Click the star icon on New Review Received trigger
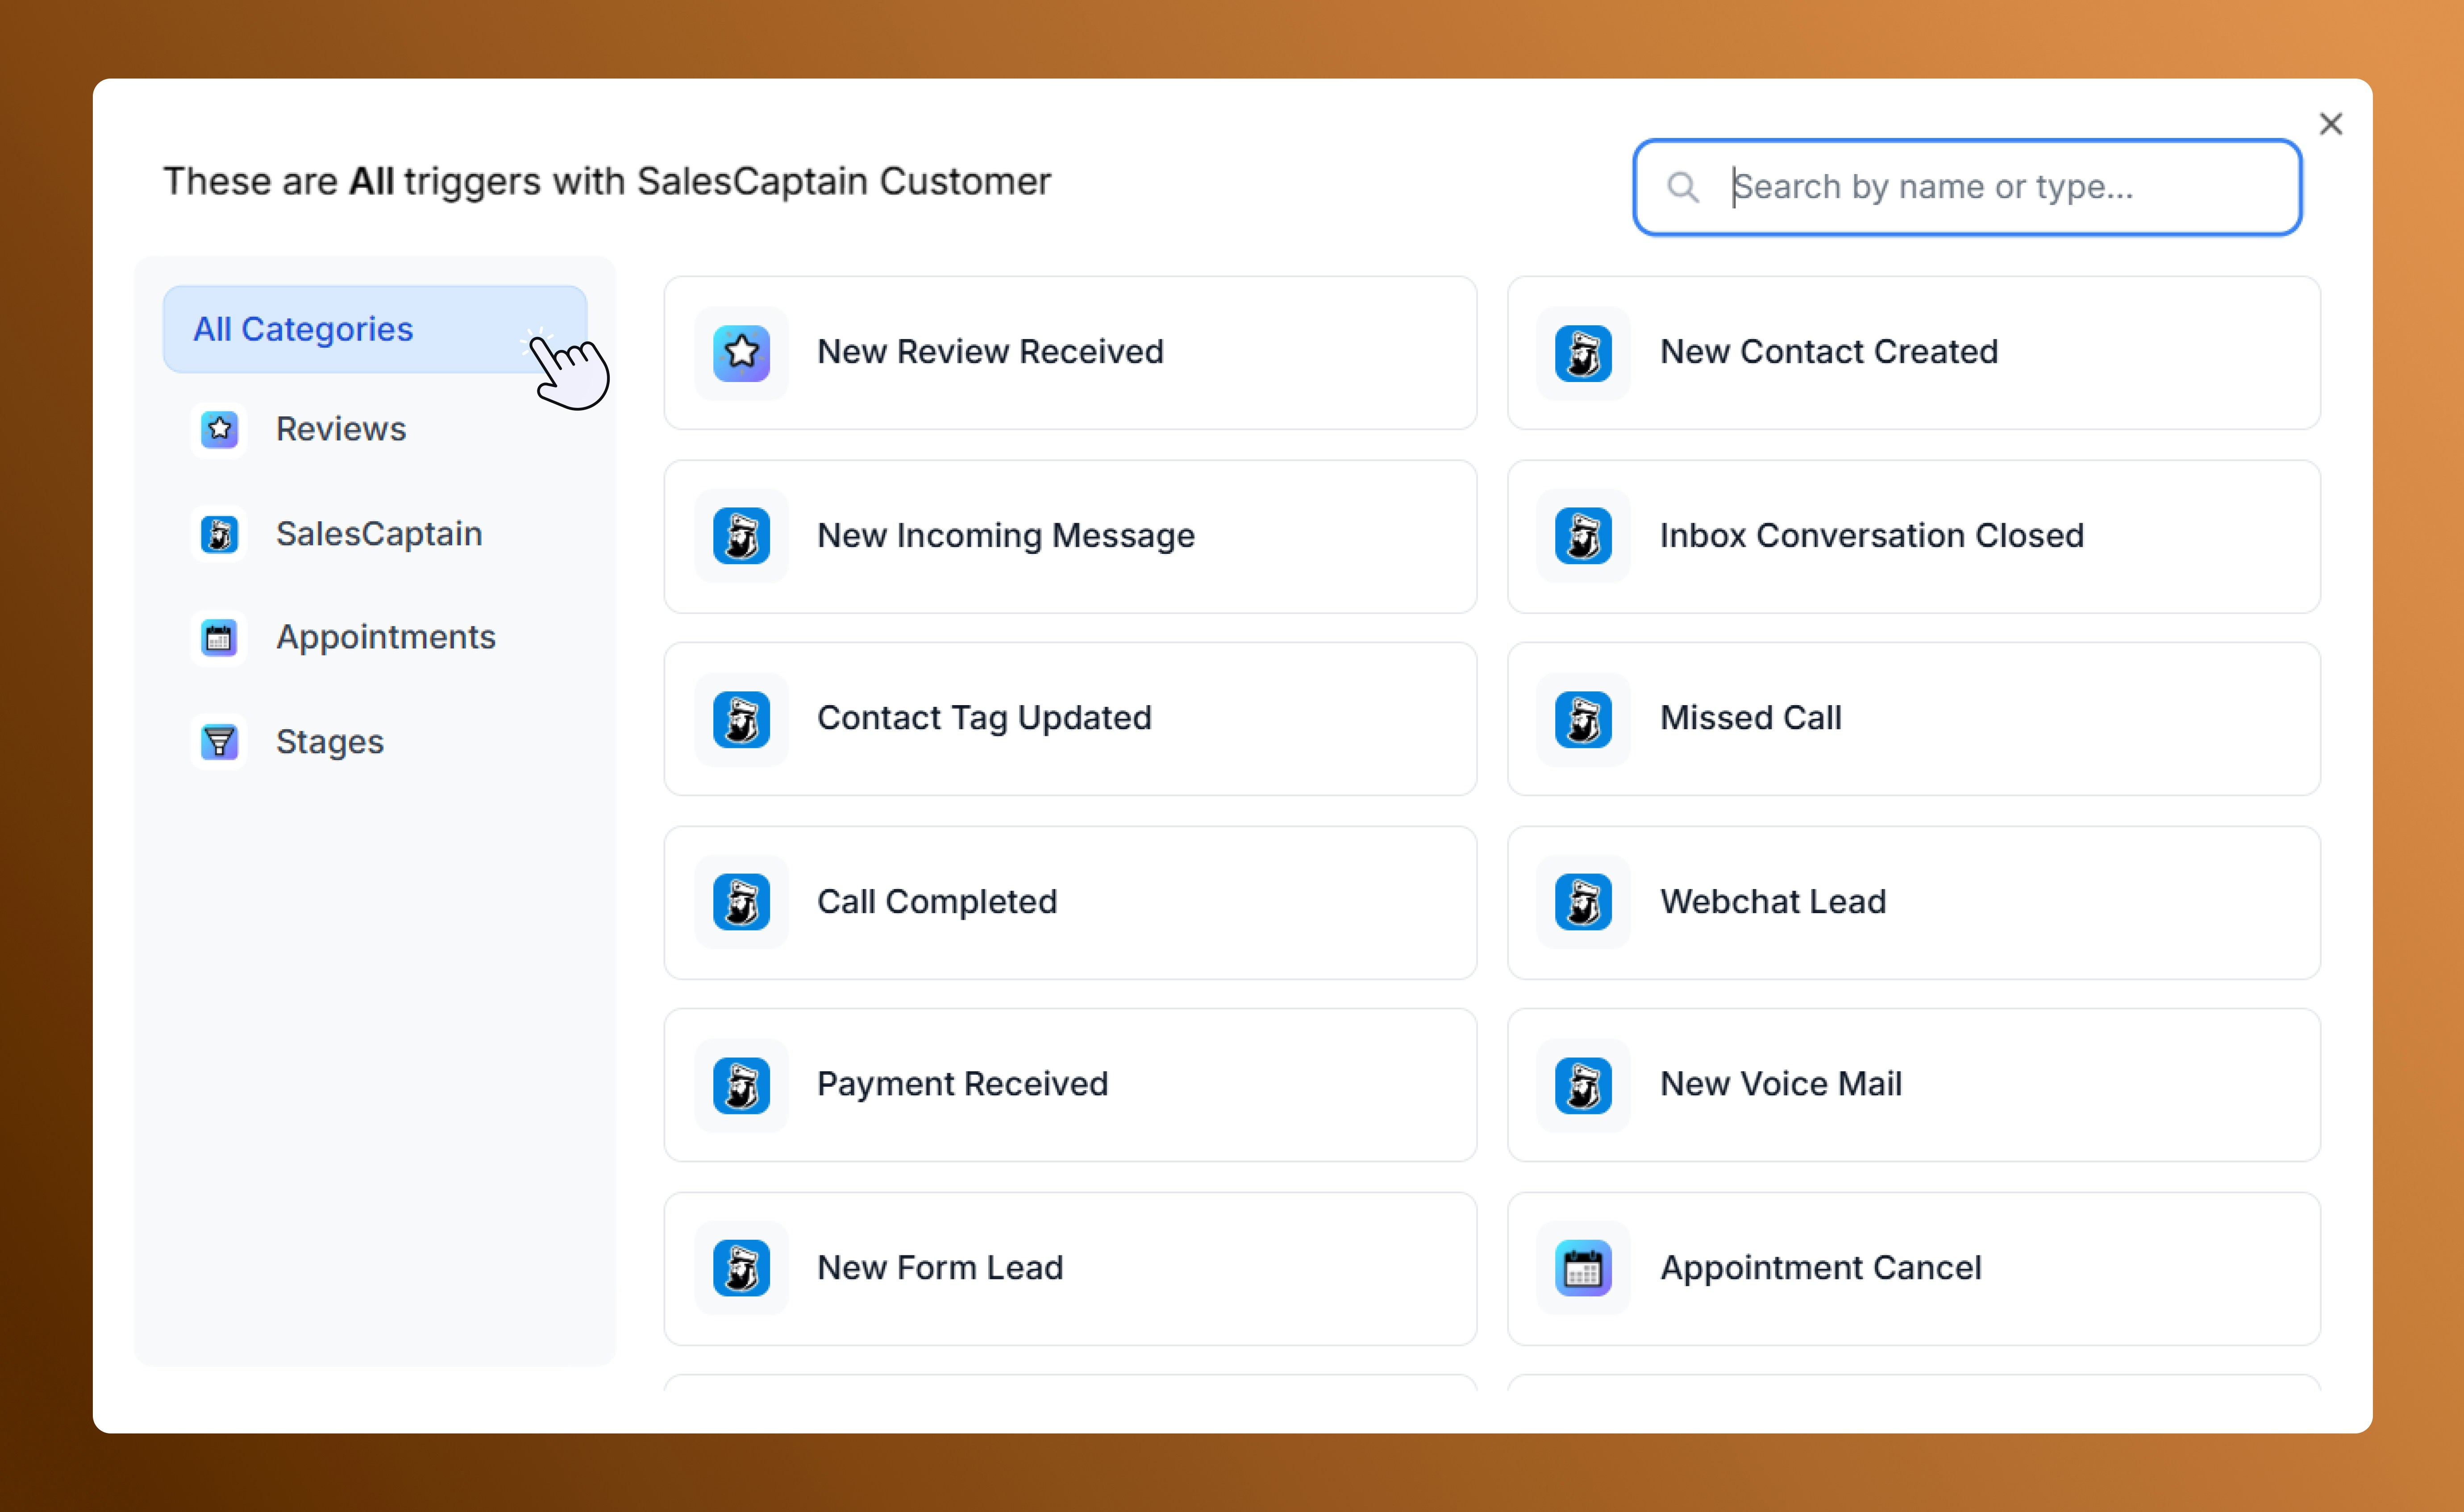Image resolution: width=2464 pixels, height=1512 pixels. [741, 352]
